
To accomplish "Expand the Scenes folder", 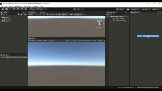I will tap(3, 19).
